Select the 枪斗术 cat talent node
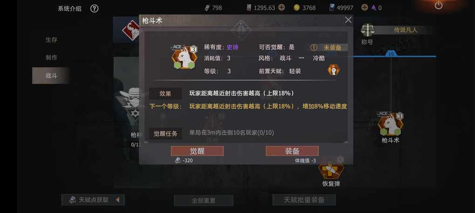This screenshot has width=475, height=213. (391, 124)
